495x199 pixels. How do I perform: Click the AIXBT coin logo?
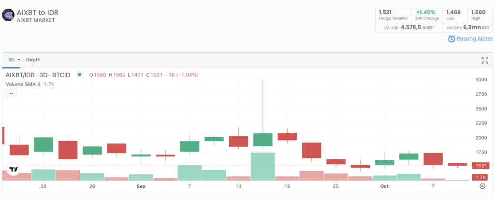(8, 15)
